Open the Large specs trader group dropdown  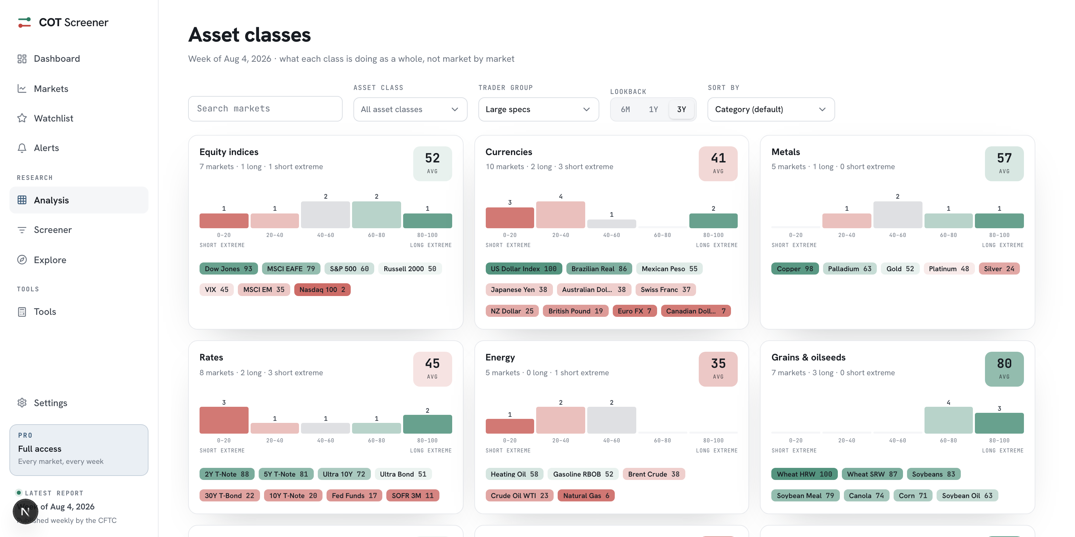click(538, 110)
